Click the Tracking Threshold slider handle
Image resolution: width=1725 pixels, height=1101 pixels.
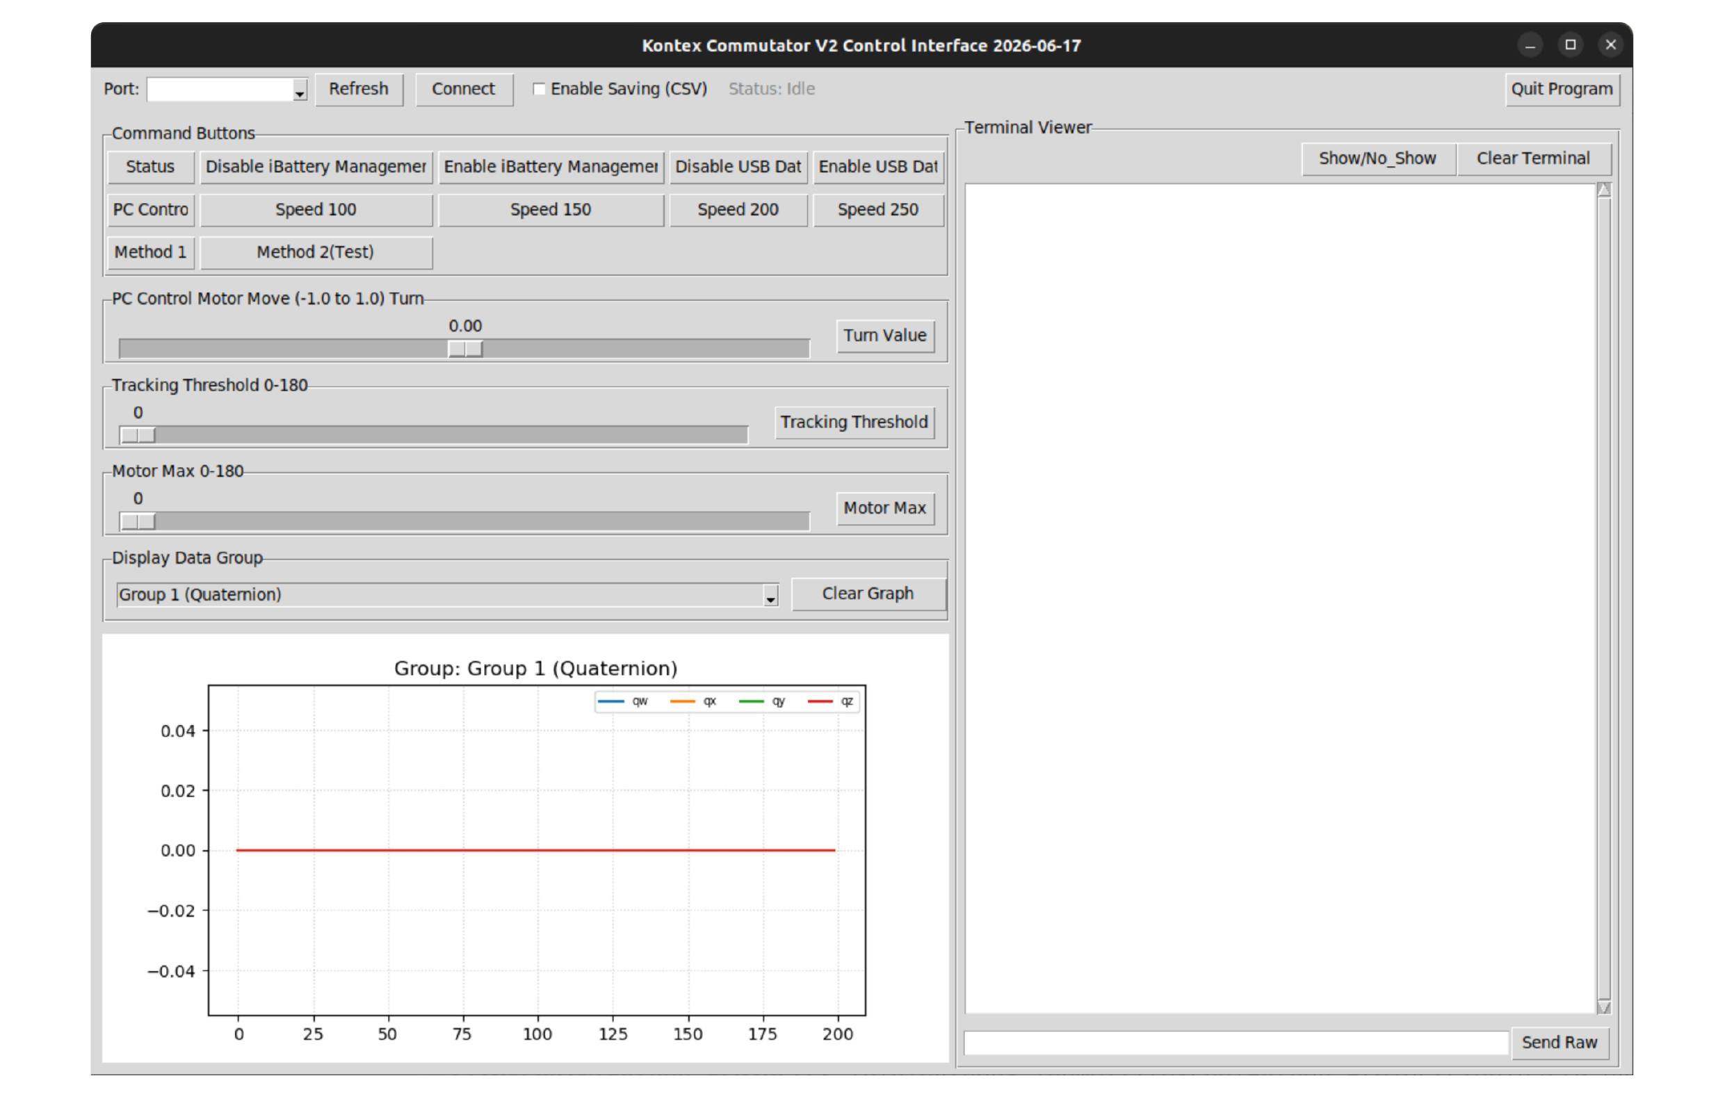[x=138, y=437]
